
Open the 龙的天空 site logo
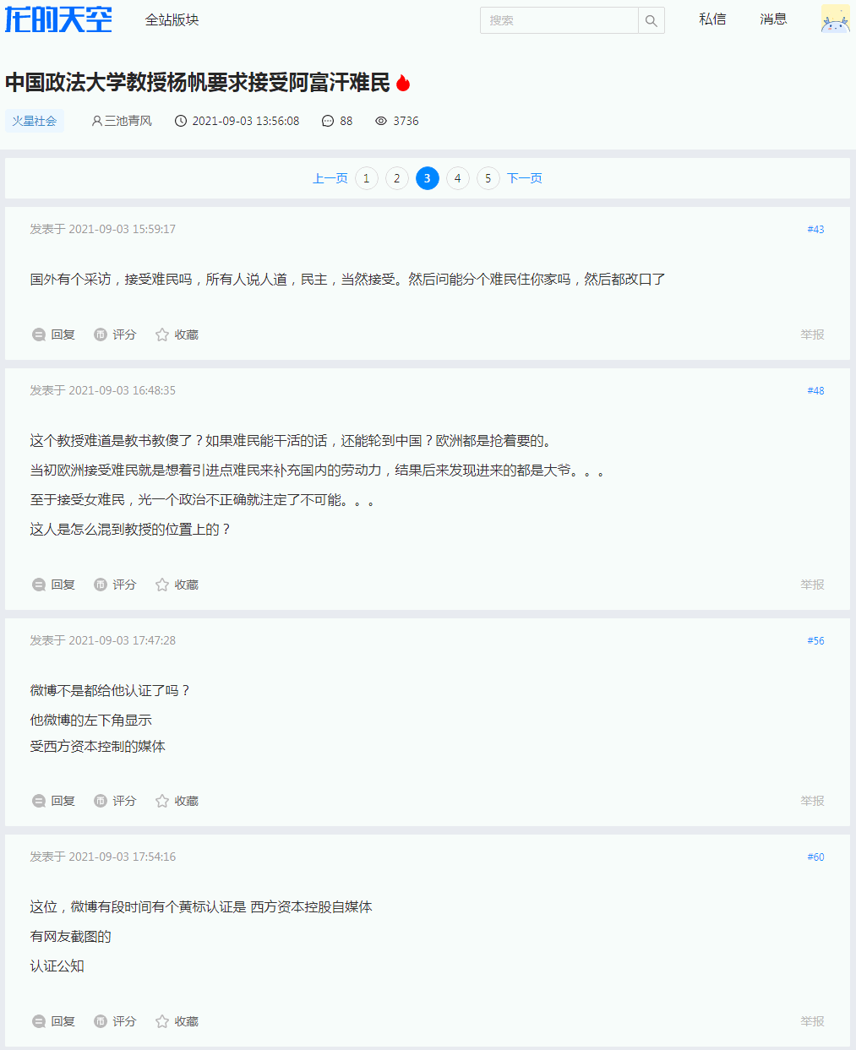click(x=58, y=19)
